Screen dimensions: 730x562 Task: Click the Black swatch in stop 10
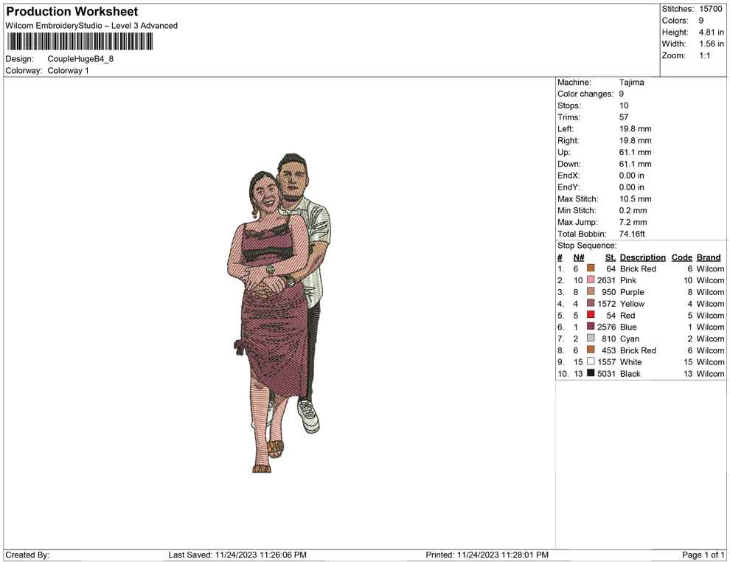click(591, 373)
